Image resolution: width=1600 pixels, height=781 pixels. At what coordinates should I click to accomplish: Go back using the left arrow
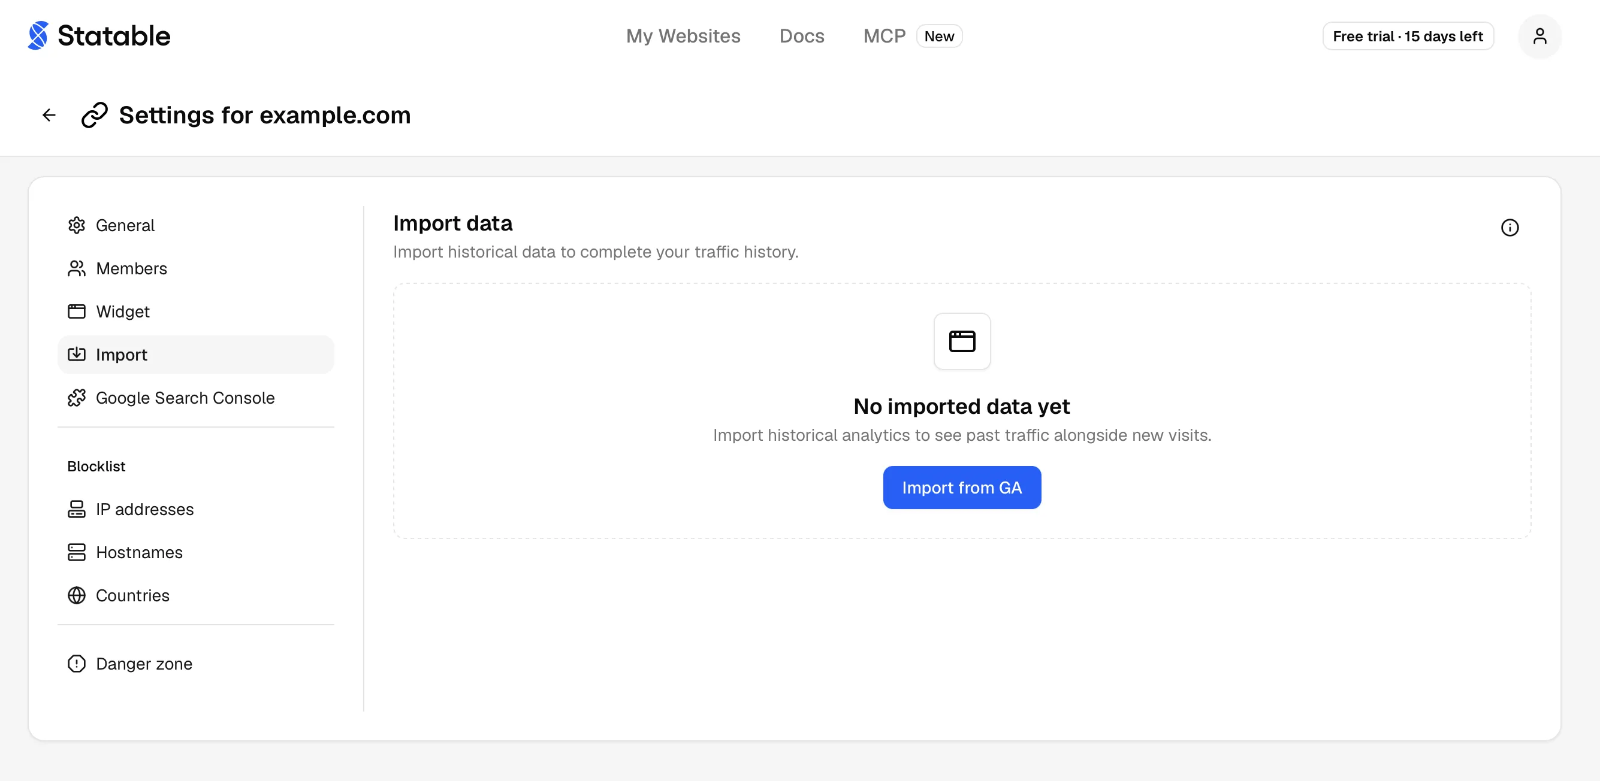pyautogui.click(x=49, y=115)
